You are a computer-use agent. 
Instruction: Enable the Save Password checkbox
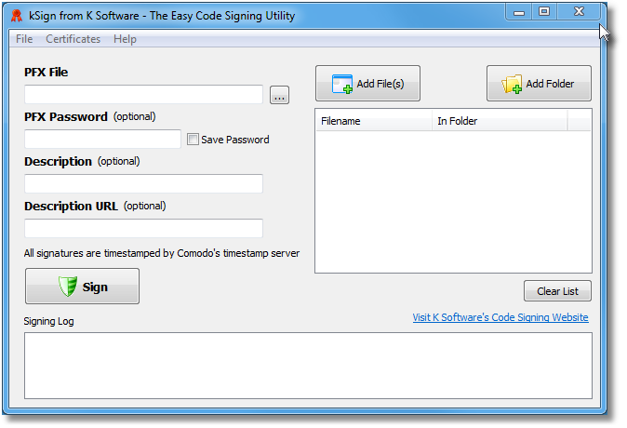click(193, 140)
